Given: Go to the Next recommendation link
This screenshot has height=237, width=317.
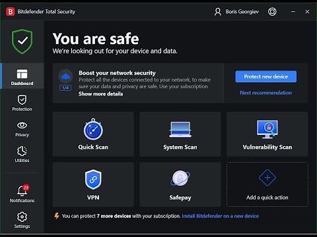Looking at the screenshot, I should coord(265,93).
